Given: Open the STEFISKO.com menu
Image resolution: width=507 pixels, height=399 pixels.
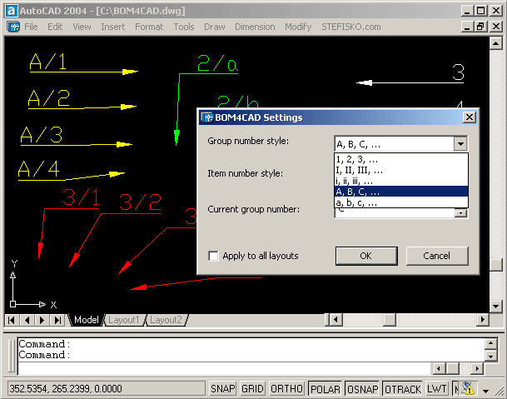Looking at the screenshot, I should (351, 27).
